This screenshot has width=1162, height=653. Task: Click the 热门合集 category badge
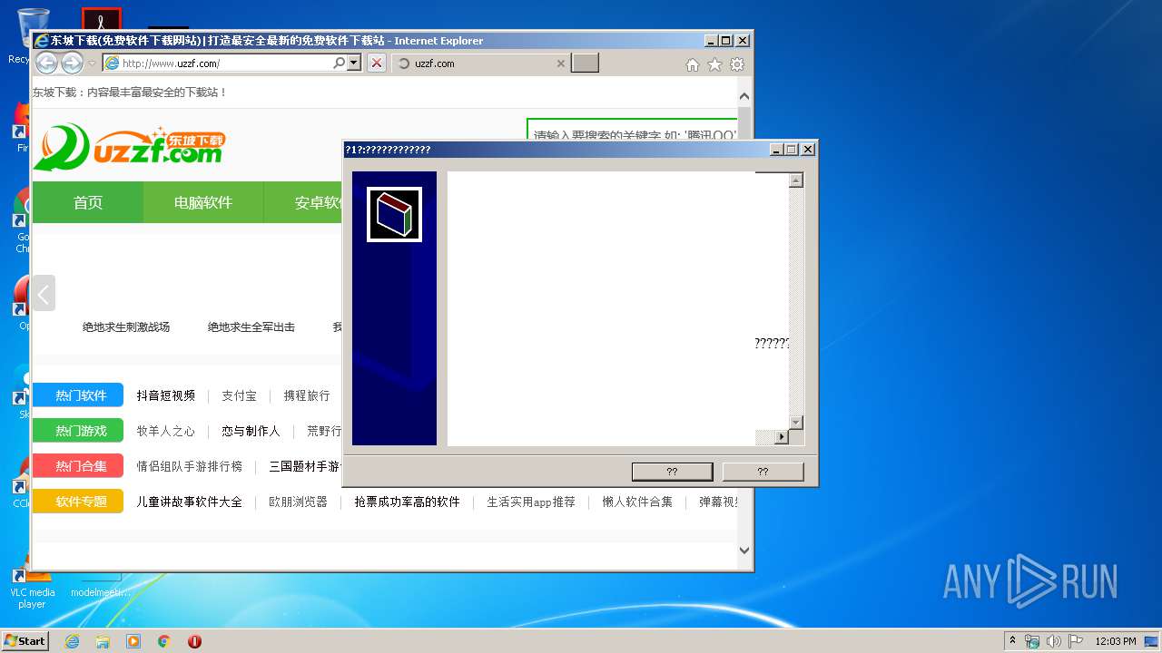78,466
